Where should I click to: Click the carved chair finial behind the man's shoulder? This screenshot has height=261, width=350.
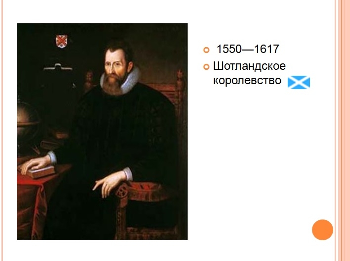click(x=89, y=78)
